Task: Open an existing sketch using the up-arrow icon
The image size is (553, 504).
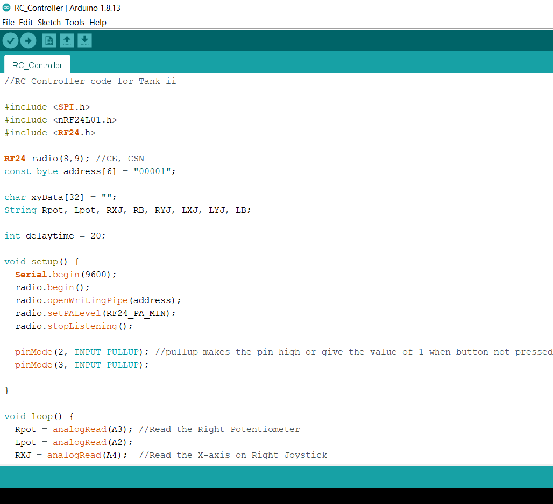Action: pos(67,40)
